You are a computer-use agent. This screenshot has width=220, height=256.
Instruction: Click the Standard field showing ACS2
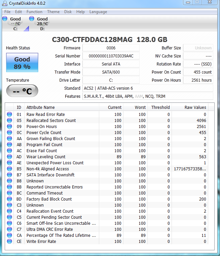tap(148, 88)
